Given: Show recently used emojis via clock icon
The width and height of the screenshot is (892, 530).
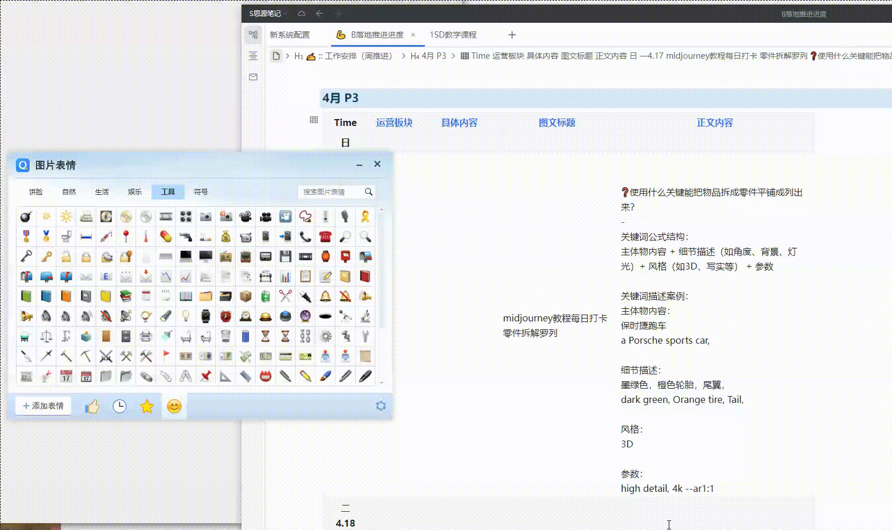Looking at the screenshot, I should click(120, 406).
